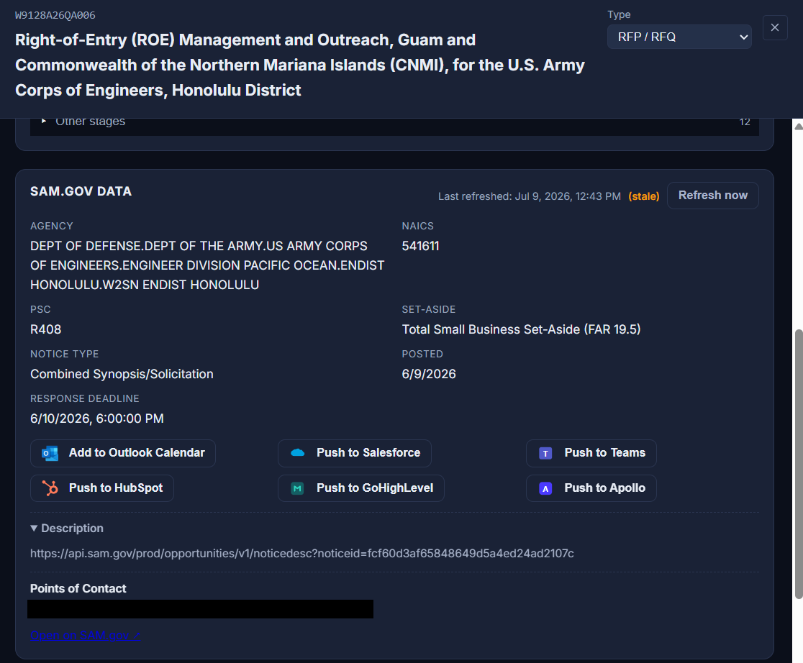Click response deadline 6/10/2026, 6:00:00 PM
803x663 pixels.
pyautogui.click(x=97, y=419)
